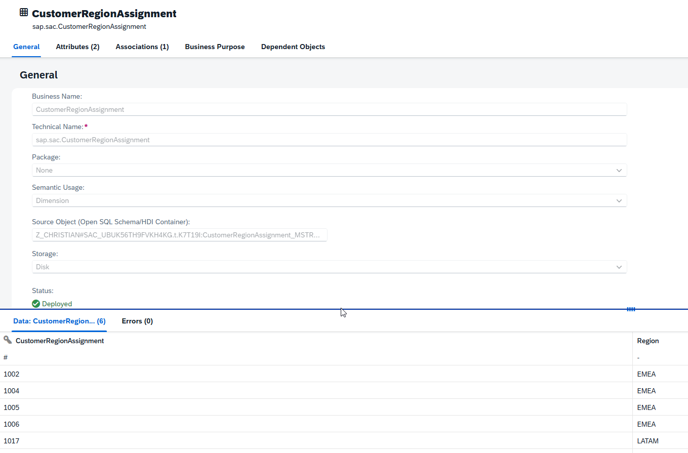
Task: Click the LATAM cell in row 1017
Action: pos(647,441)
